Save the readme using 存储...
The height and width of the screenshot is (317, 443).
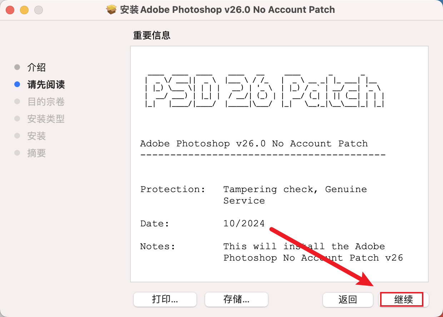[x=236, y=300]
